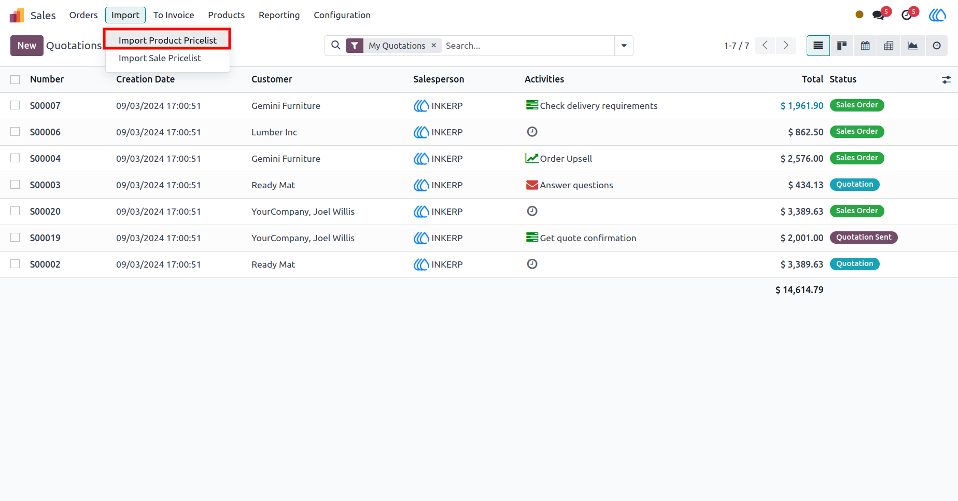The width and height of the screenshot is (958, 501).
Task: Expand the search options dropdown arrow
Action: (x=624, y=46)
